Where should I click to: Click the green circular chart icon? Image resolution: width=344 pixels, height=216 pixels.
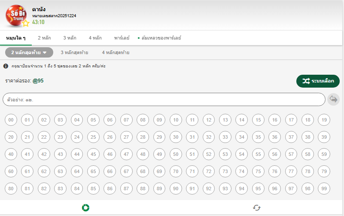tap(85, 208)
